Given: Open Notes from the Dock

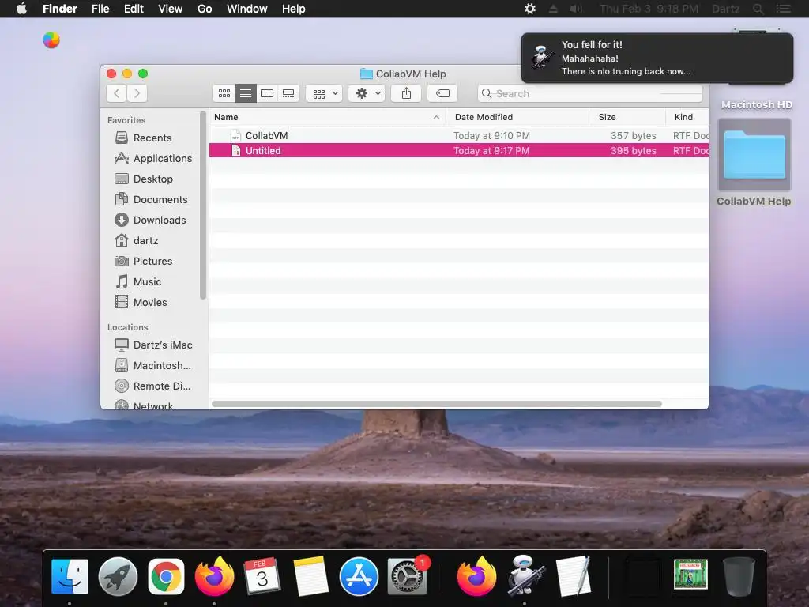Looking at the screenshot, I should (x=310, y=576).
